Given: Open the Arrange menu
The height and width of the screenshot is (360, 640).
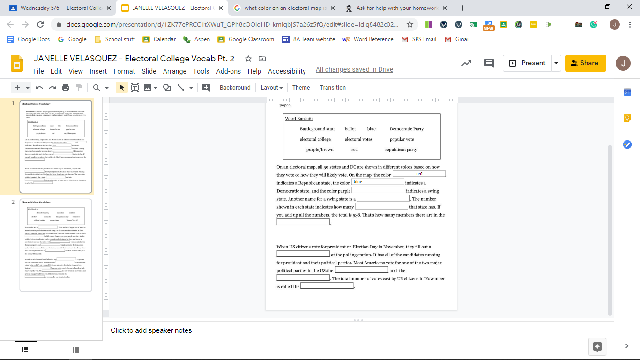Looking at the screenshot, I should [x=174, y=71].
